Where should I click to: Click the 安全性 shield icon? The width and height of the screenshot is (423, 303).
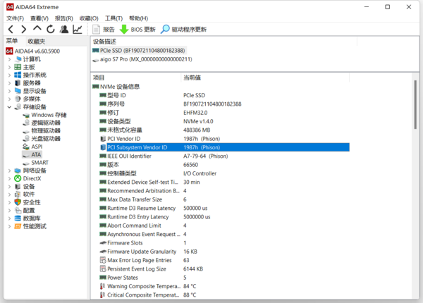point(18,202)
